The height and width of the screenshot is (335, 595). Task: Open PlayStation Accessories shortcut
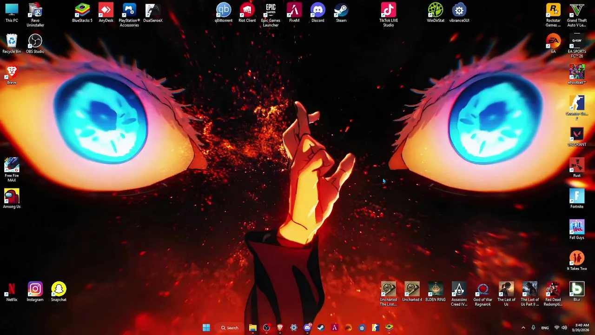(x=129, y=15)
